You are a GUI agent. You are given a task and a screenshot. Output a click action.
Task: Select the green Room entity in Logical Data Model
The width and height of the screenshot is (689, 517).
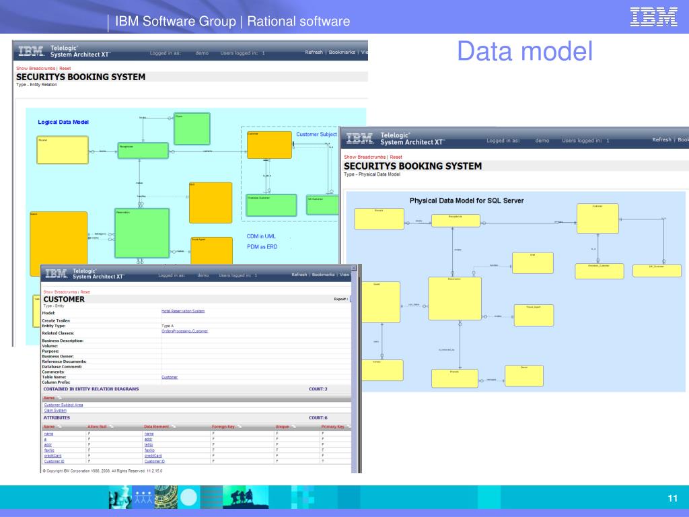click(192, 129)
